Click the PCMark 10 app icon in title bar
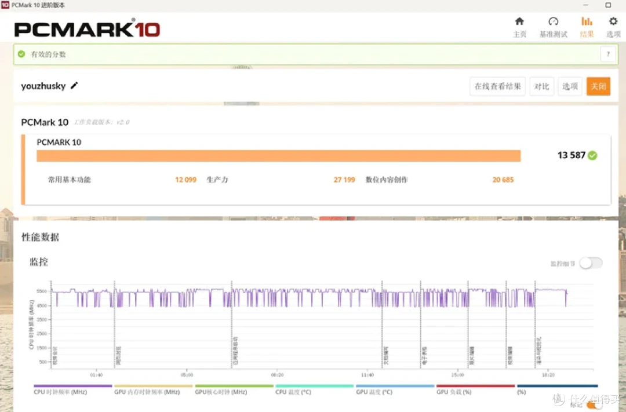The height and width of the screenshot is (412, 626). (5, 5)
